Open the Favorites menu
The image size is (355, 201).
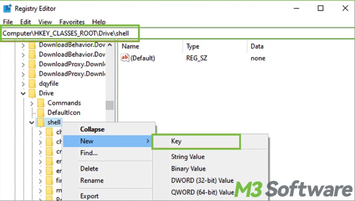click(x=72, y=22)
